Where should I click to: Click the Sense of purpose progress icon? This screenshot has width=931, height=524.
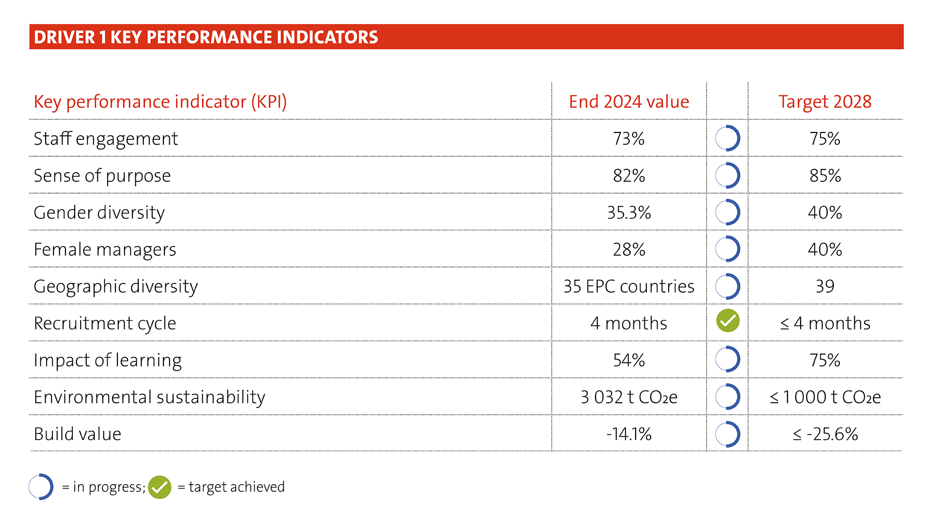pyautogui.click(x=727, y=175)
